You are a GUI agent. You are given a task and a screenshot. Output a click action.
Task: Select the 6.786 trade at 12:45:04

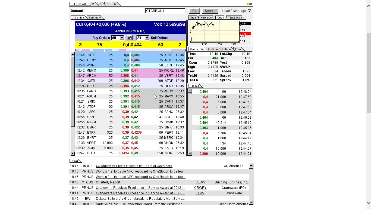[222, 133]
